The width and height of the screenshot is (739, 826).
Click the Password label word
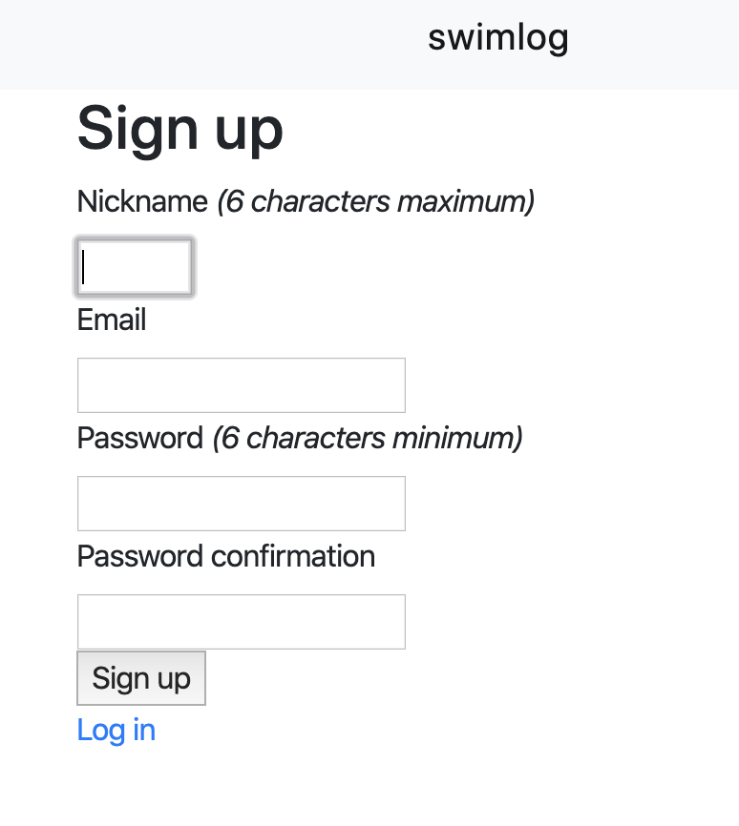coord(140,439)
